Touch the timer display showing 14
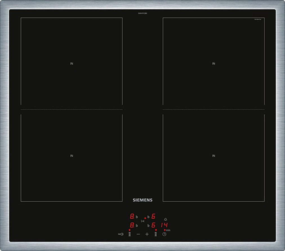The height and width of the screenshot is (251, 285). click(x=164, y=225)
